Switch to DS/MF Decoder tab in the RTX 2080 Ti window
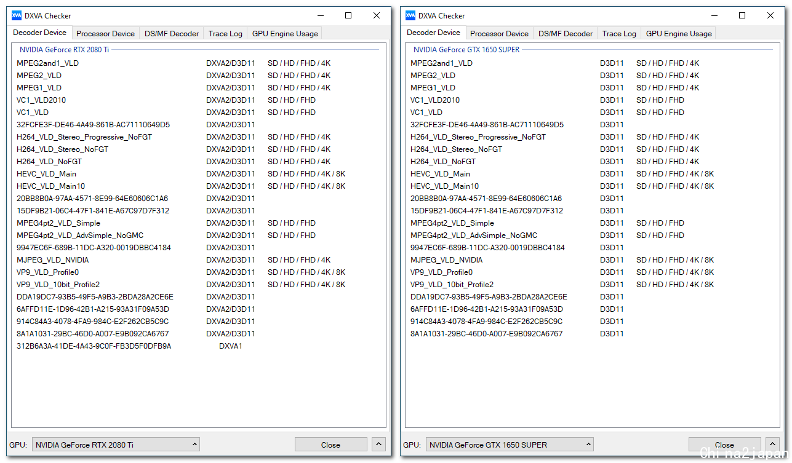 tap(172, 34)
